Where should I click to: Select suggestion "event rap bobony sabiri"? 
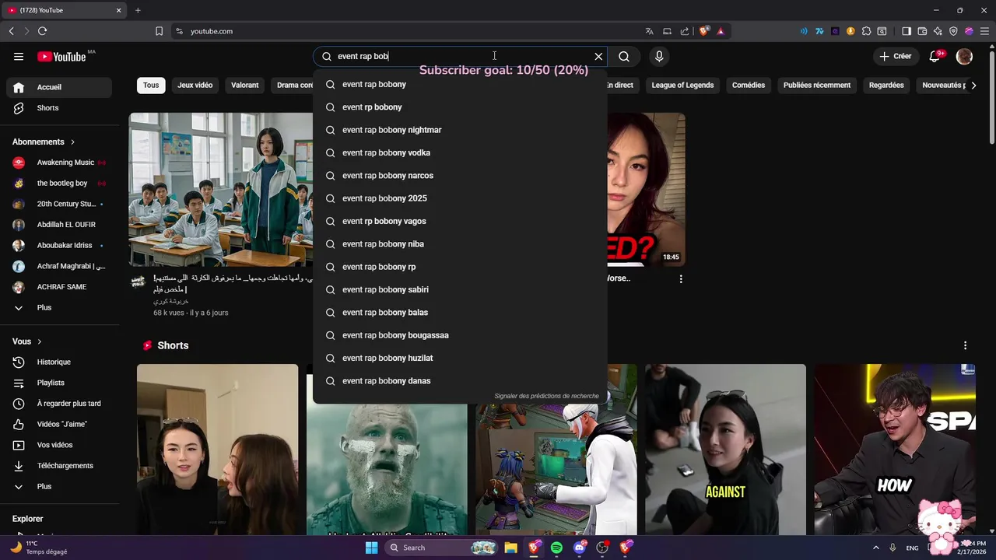pyautogui.click(x=460, y=289)
